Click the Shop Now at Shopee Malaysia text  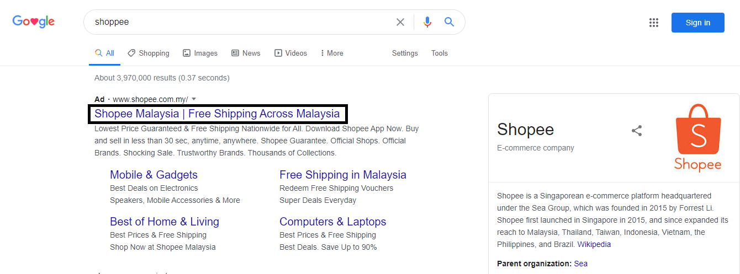163,247
